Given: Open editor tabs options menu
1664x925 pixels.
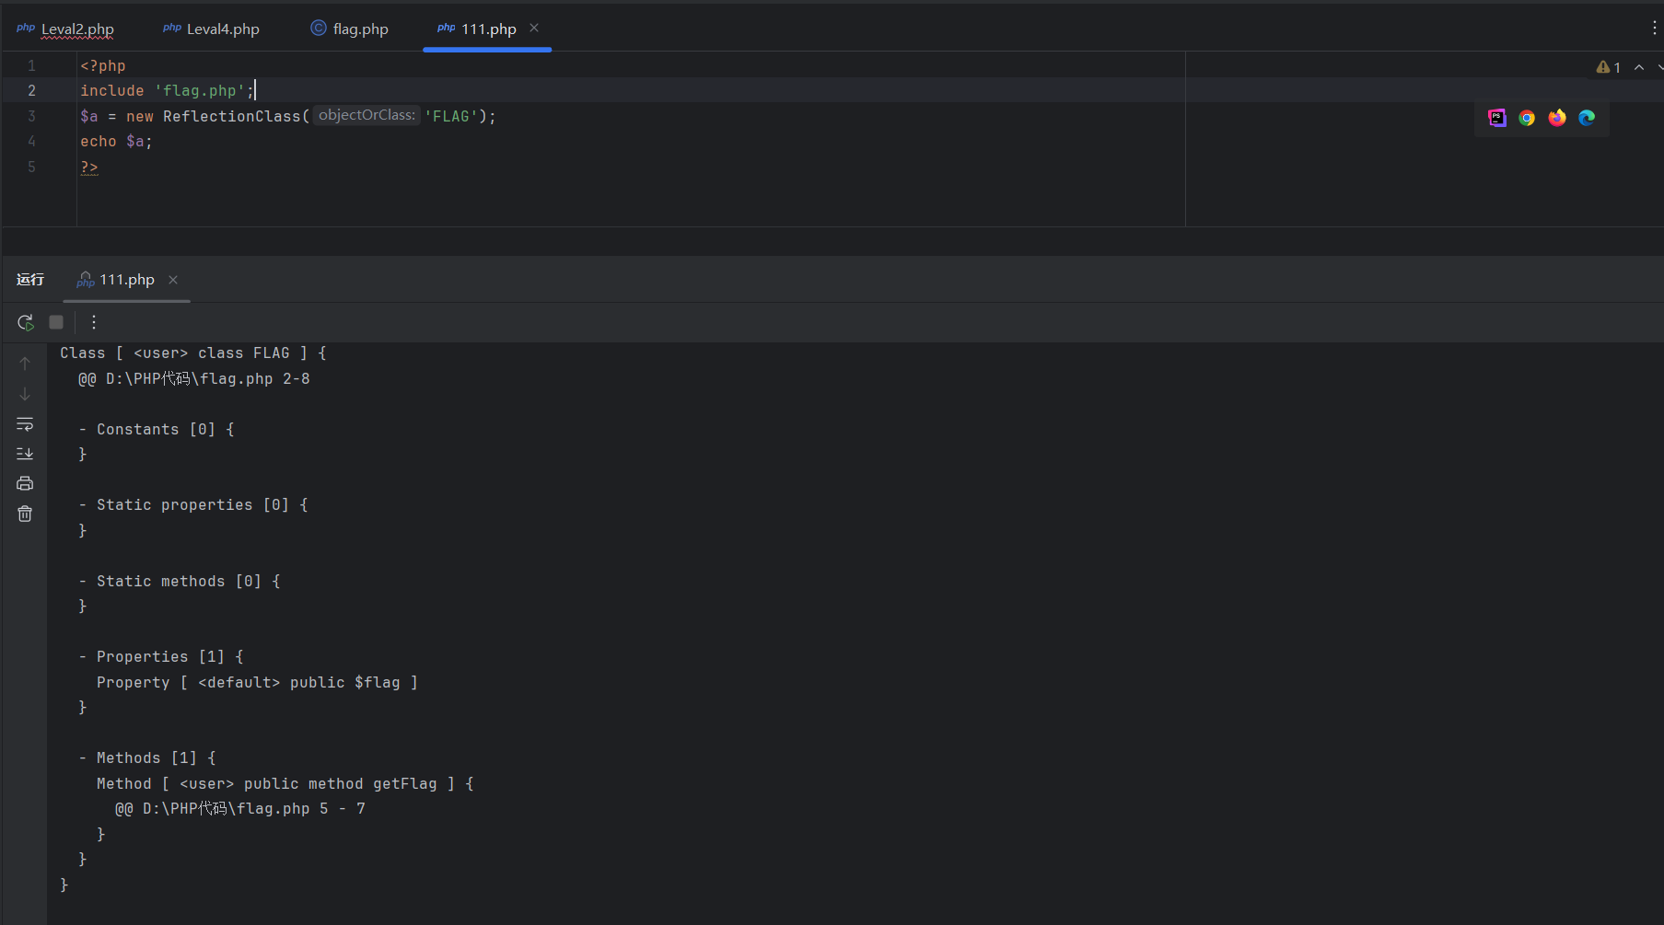Looking at the screenshot, I should click(x=1654, y=29).
